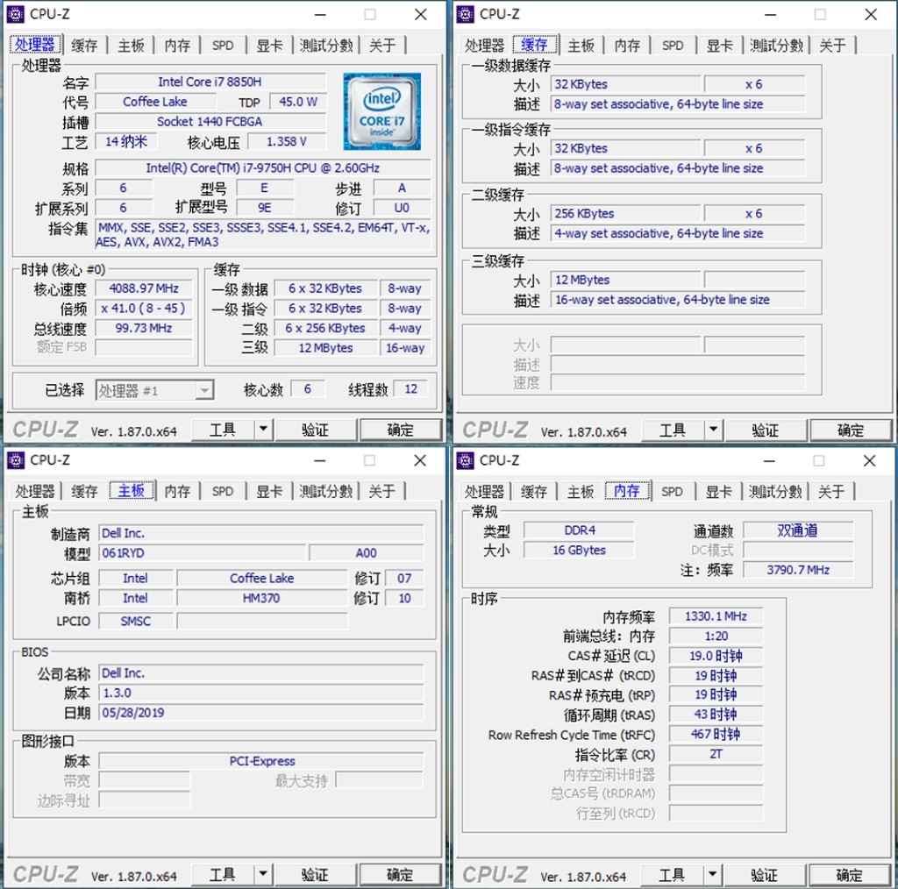The width and height of the screenshot is (898, 889).
Task: Open SPD tab in memory window
Action: 673,492
